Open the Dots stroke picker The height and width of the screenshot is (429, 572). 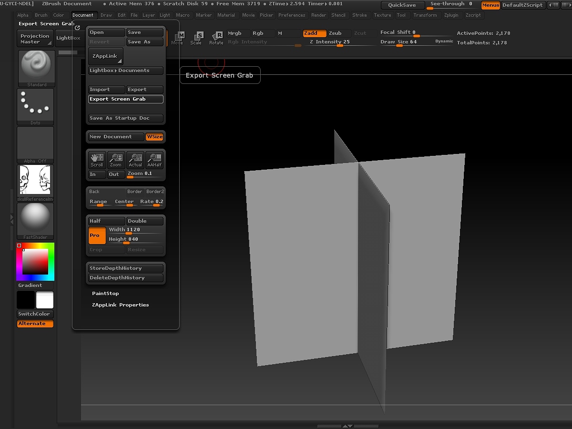click(x=36, y=107)
